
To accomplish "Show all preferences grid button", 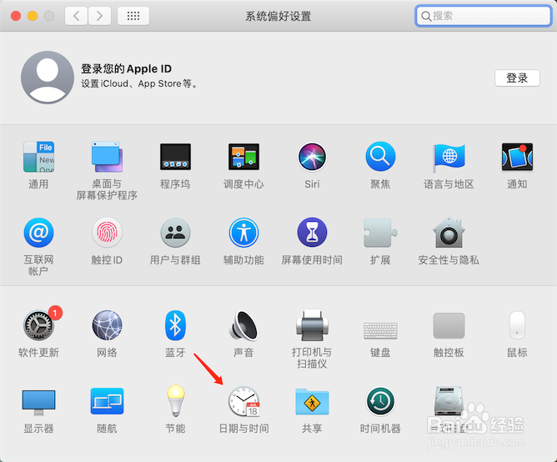I will click(133, 16).
